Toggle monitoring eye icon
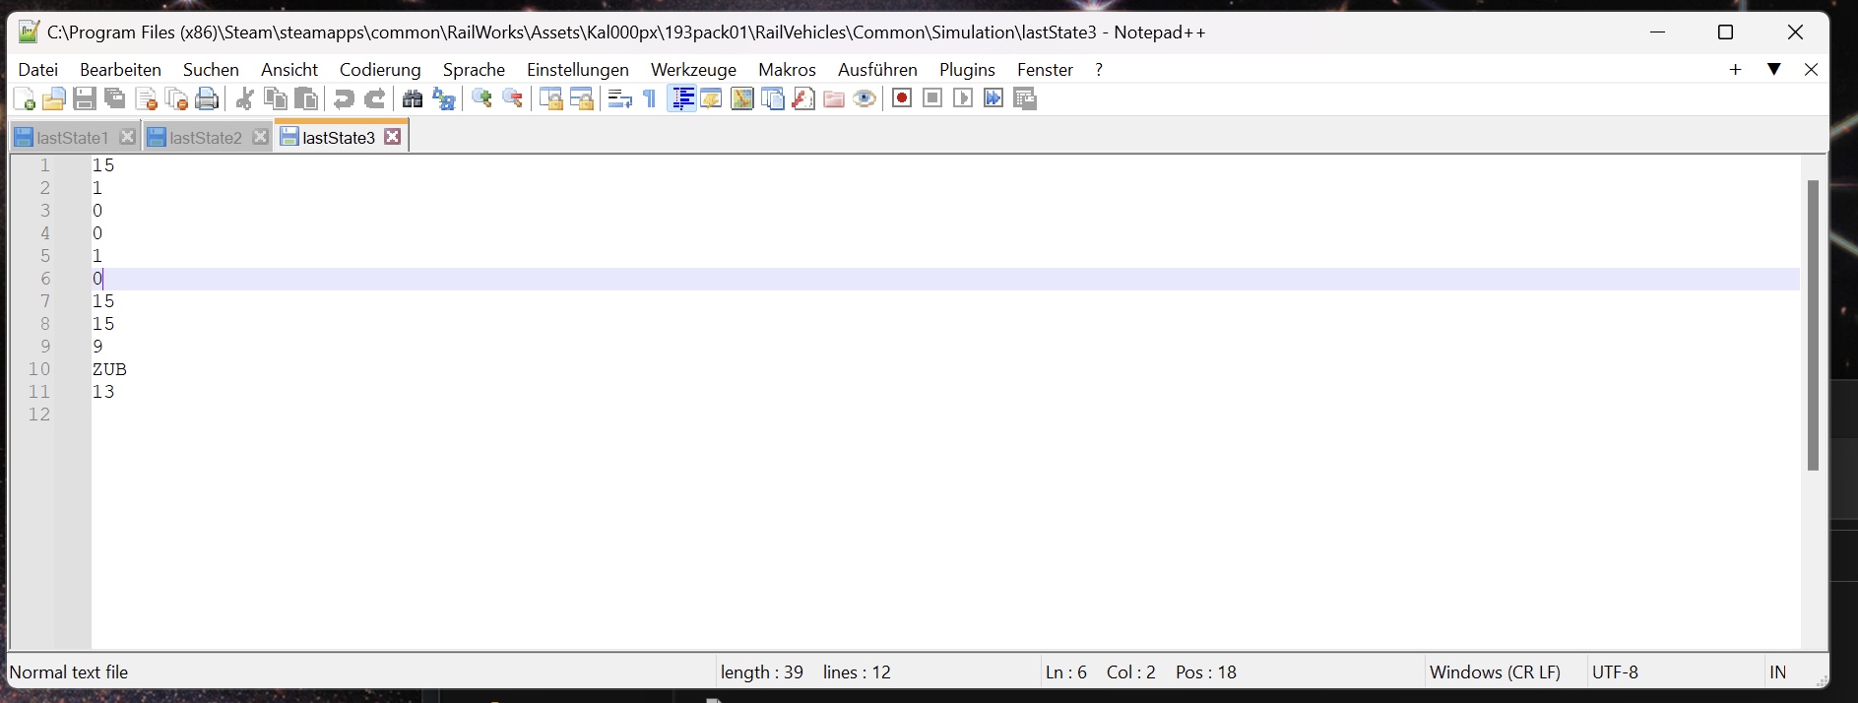This screenshot has width=1858, height=703. (865, 98)
